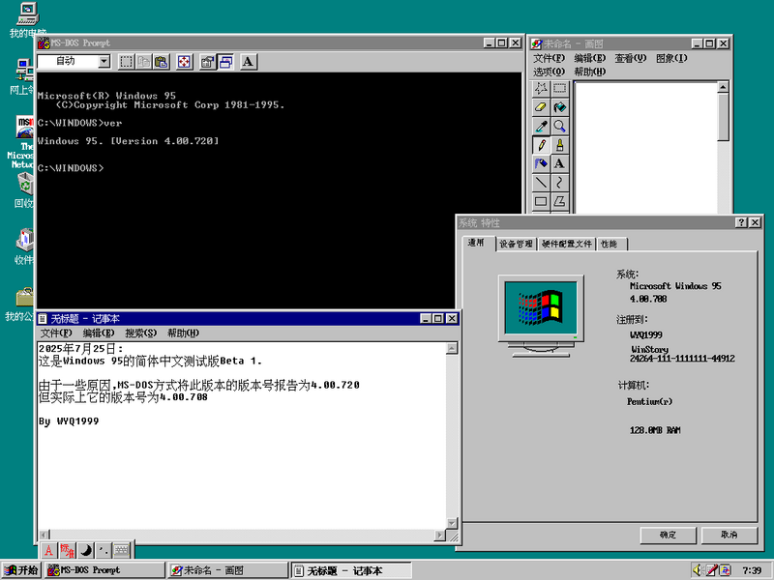The width and height of the screenshot is (774, 580).
Task: Click the 无标题 - 记事本 taskbar button
Action: 351,570
